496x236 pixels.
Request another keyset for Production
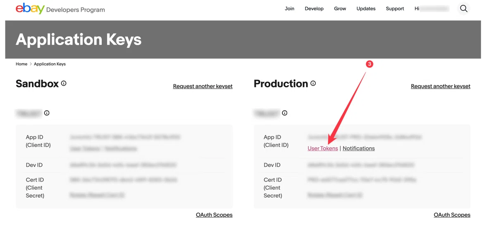441,86
